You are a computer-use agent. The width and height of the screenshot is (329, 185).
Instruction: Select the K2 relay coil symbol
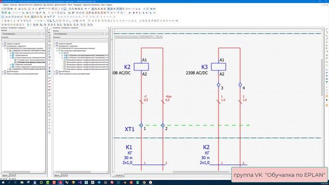(141, 67)
